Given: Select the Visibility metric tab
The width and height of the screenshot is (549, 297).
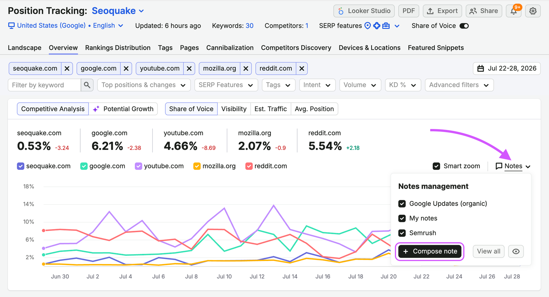Looking at the screenshot, I should pos(234,109).
